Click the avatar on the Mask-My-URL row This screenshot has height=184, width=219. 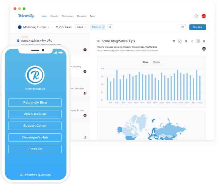pos(85,50)
